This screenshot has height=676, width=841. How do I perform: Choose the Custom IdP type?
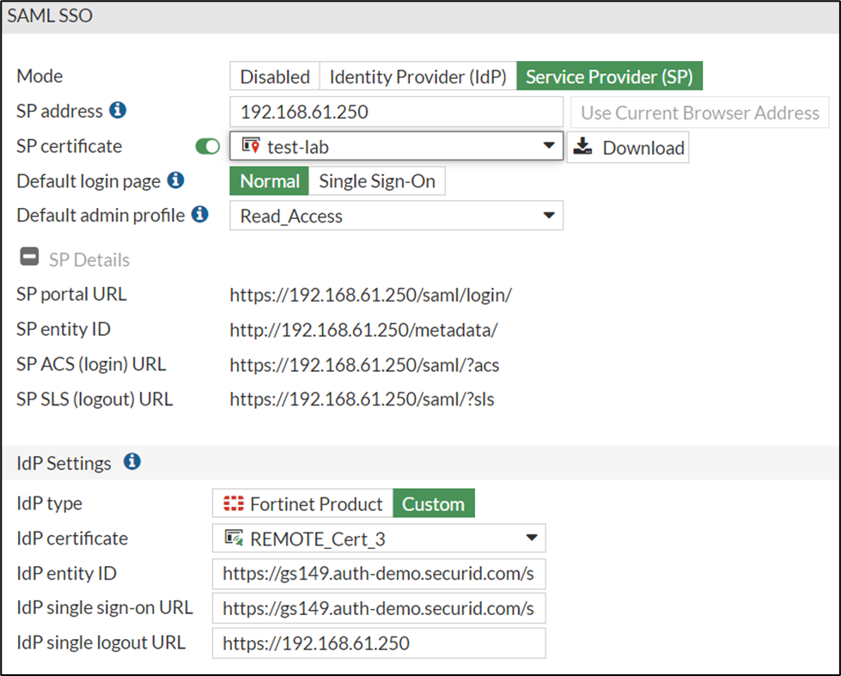pos(433,503)
